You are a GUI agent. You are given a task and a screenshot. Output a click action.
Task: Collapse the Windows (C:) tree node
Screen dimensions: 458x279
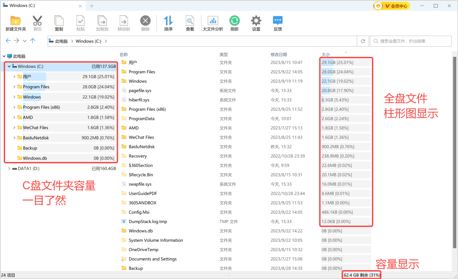click(x=9, y=67)
